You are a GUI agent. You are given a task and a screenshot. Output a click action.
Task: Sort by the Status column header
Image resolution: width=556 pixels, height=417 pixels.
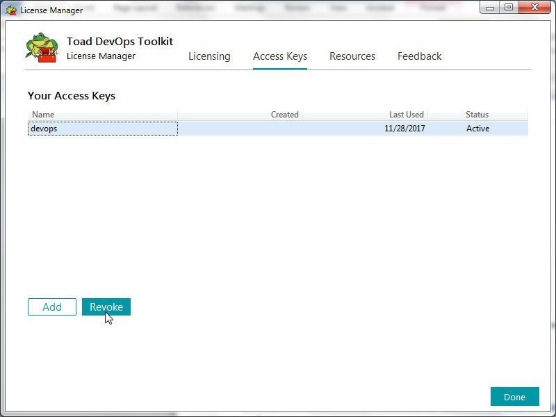[x=478, y=115]
